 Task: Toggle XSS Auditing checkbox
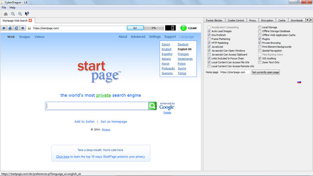[260, 58]
